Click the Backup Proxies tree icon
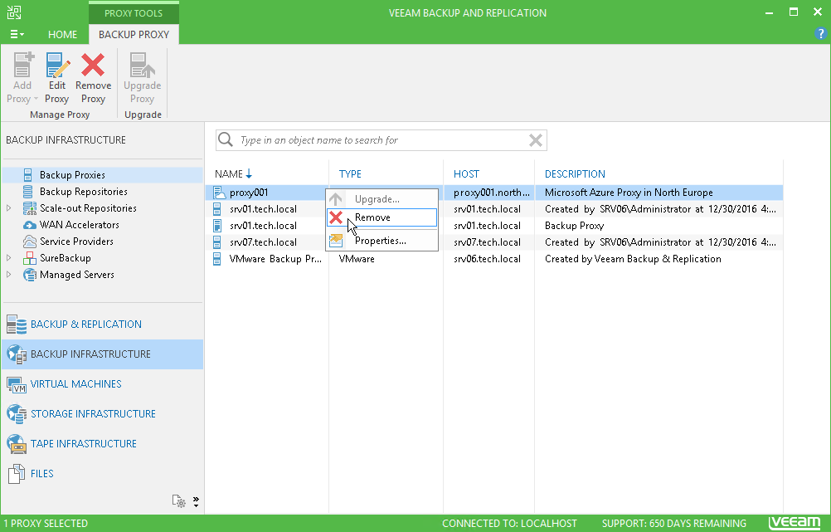The image size is (831, 532). pyautogui.click(x=27, y=175)
